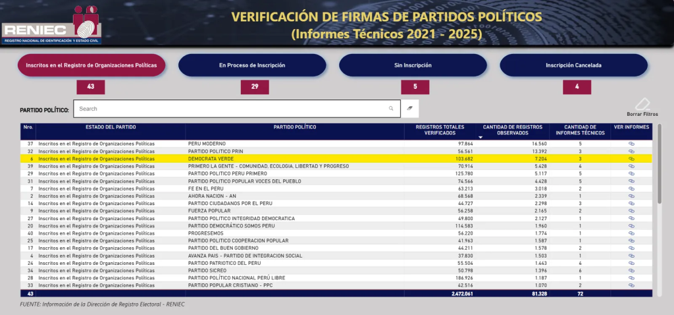Click value 186.926 in verified records
674x315 pixels.
(464, 278)
